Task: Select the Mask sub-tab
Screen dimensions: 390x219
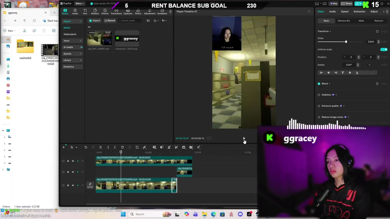Action: pos(361,21)
